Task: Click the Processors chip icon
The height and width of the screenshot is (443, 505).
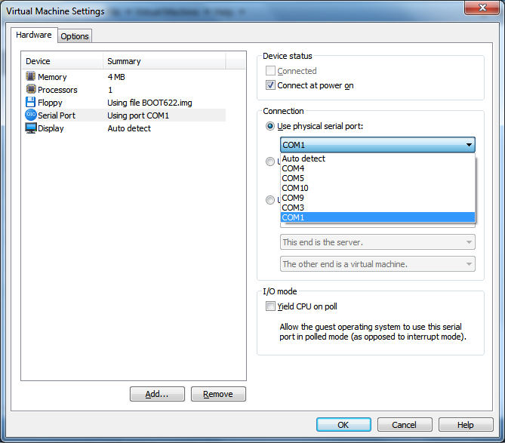Action: (31, 90)
